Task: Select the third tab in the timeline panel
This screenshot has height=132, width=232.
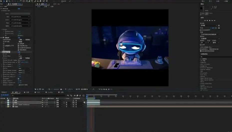Action: (x=38, y=92)
